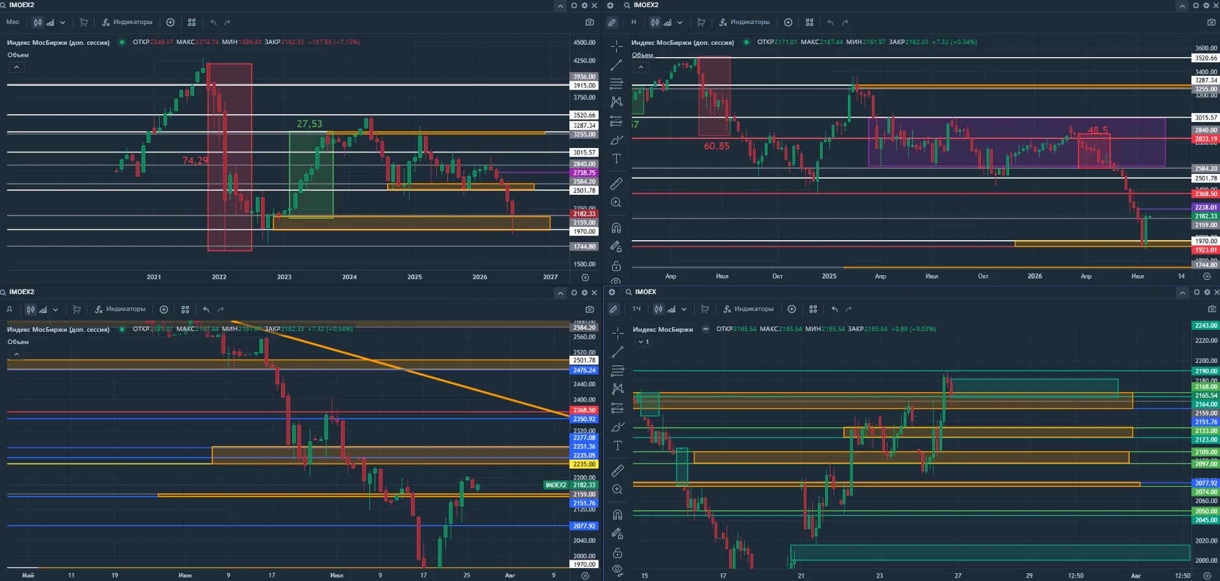Expand legend chevron labeled 1 in bottom-right chart

(x=643, y=341)
